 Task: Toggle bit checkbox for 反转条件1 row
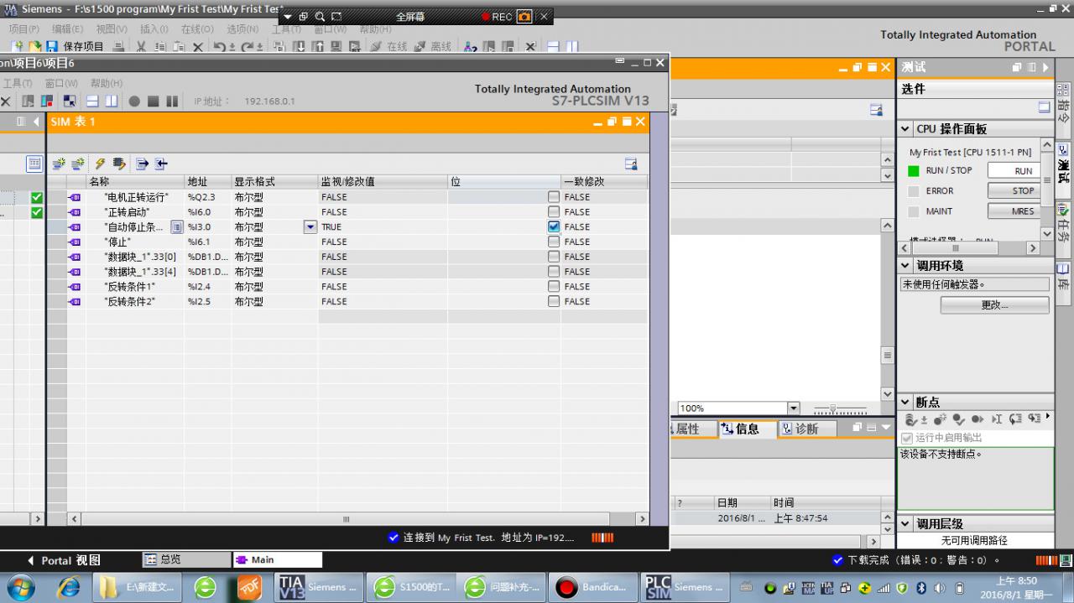click(x=554, y=287)
